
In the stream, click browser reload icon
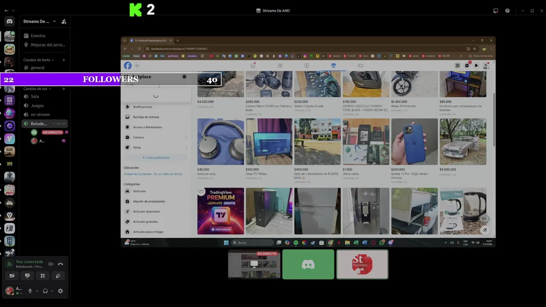(139, 49)
